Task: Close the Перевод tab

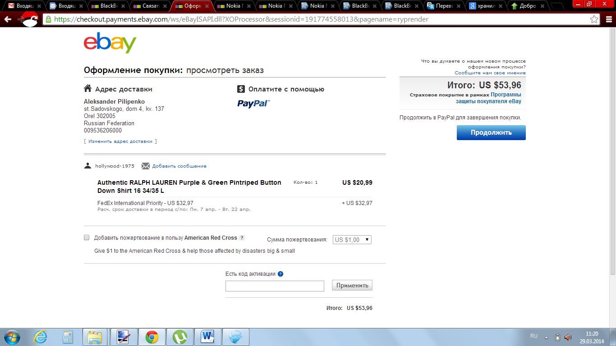Action: pos(460,6)
